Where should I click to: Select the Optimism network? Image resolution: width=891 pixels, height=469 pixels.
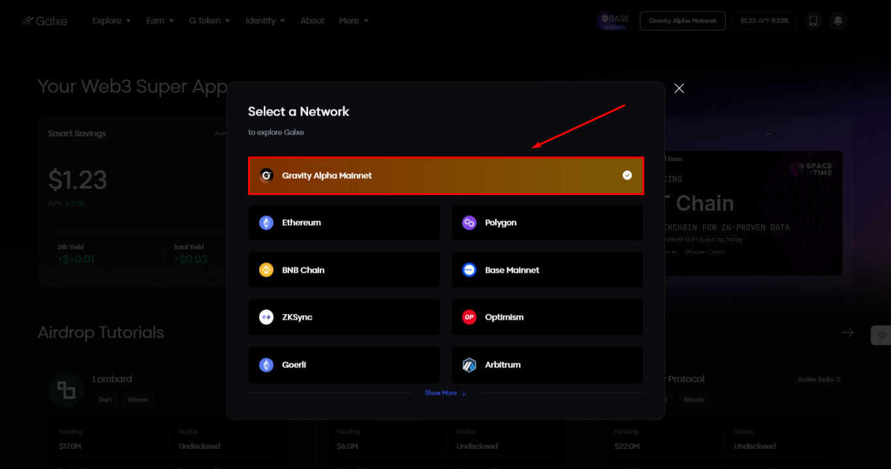click(x=547, y=317)
